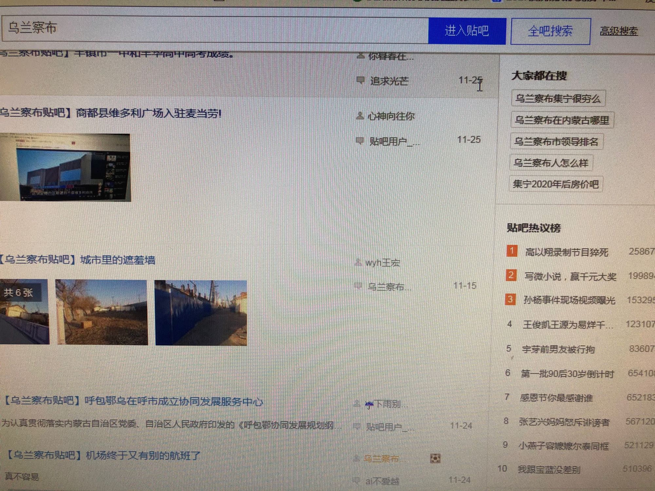Click the soccer ball badge next to 乌兰察布

(x=435, y=458)
